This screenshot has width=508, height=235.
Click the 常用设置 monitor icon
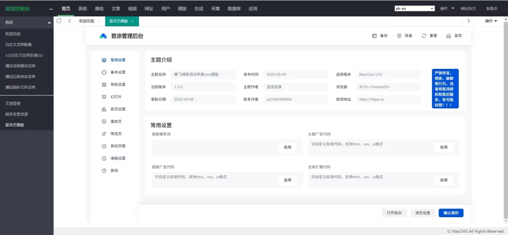tap(104, 60)
